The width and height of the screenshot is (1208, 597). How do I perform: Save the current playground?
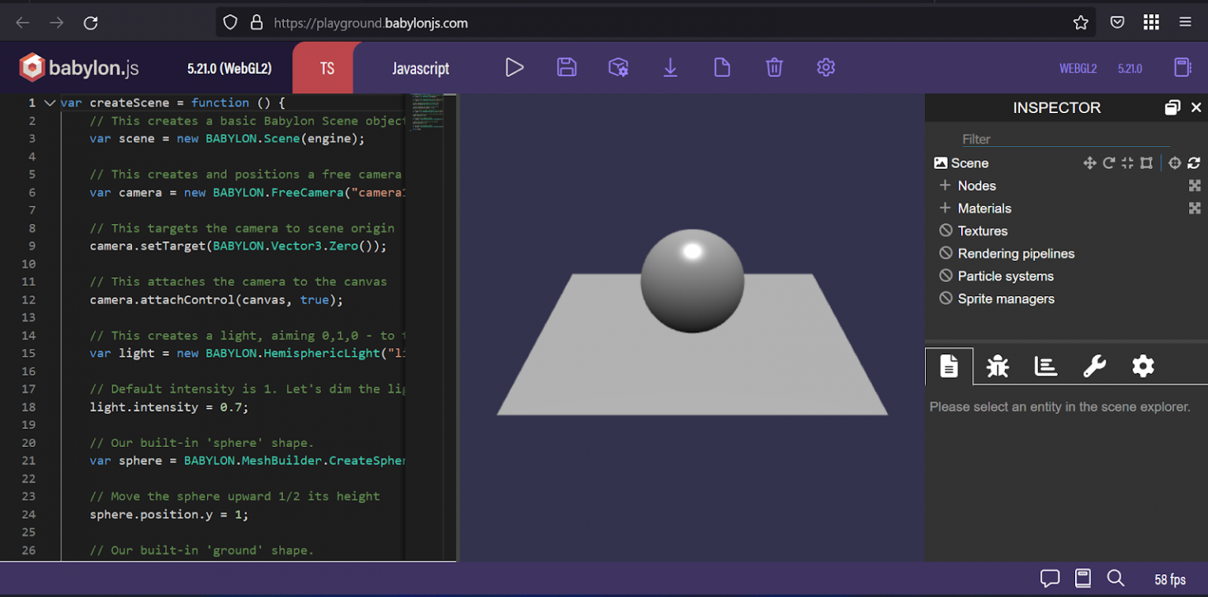[566, 68]
